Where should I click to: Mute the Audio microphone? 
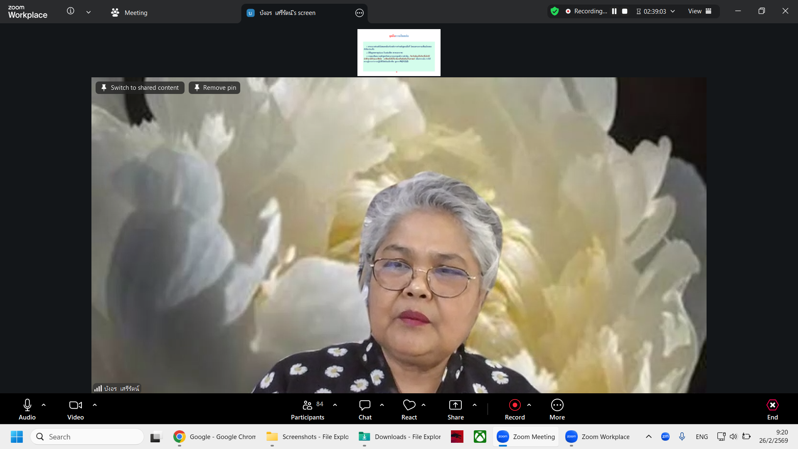(27, 405)
